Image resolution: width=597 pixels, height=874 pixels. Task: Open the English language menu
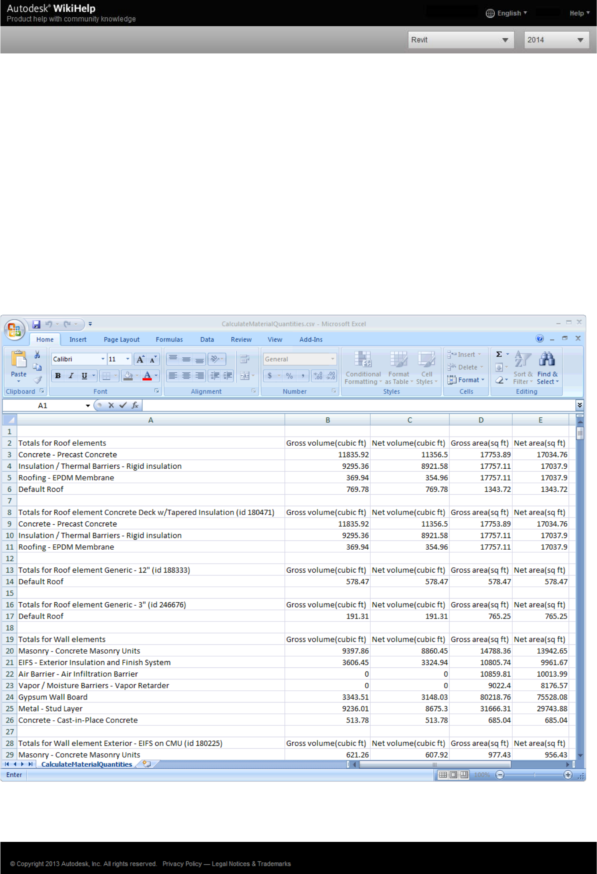tap(506, 13)
